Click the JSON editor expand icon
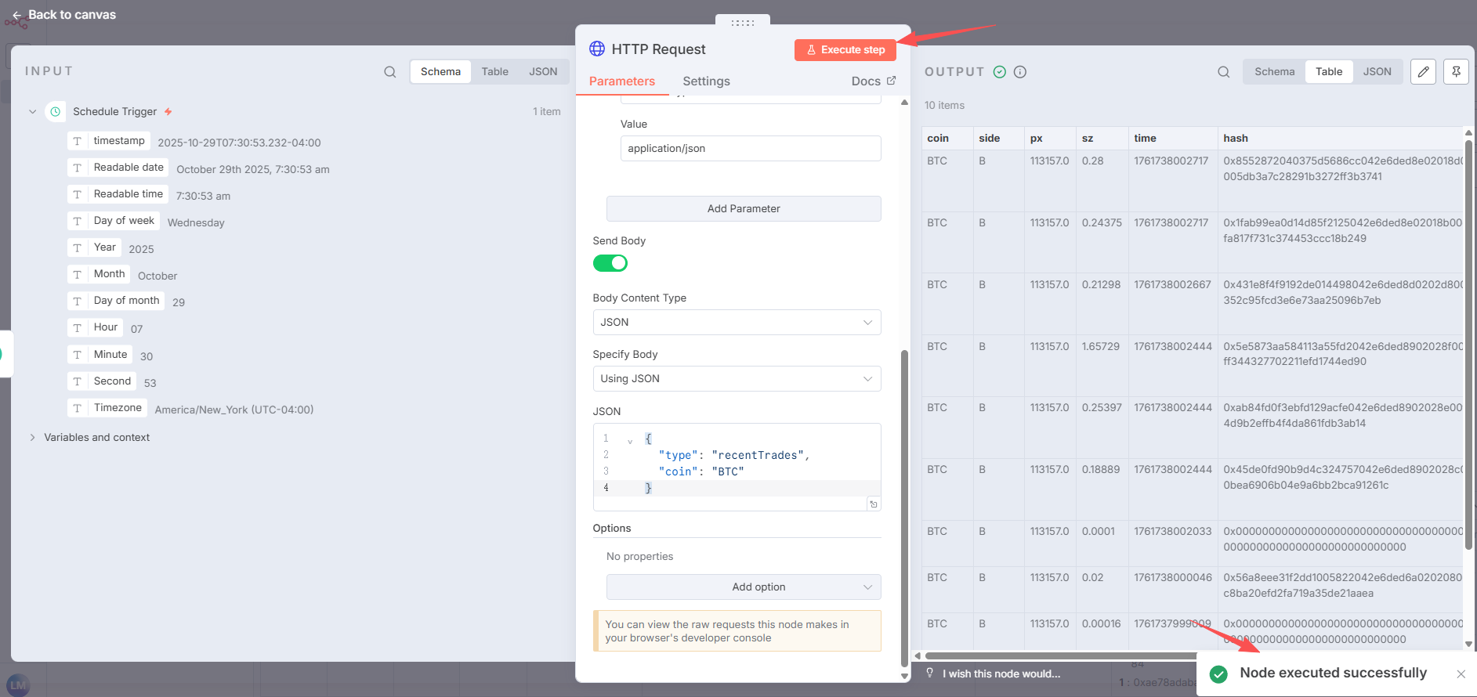The image size is (1477, 697). (873, 504)
